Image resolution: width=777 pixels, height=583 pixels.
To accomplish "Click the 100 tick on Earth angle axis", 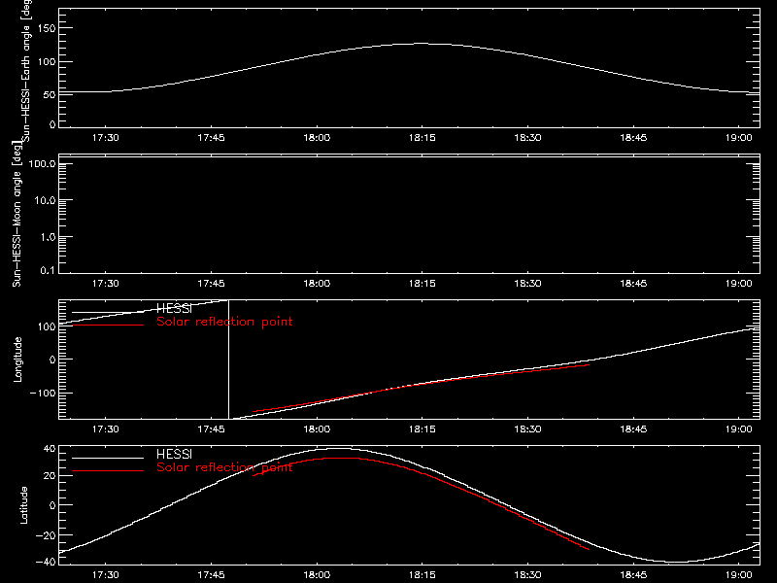I will 46,62.
